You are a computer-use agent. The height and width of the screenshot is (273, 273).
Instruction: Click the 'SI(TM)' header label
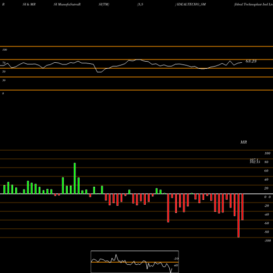[x=104, y=4]
